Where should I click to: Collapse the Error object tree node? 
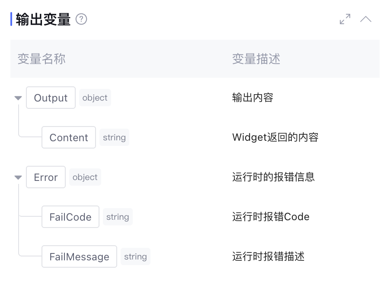[x=18, y=177]
